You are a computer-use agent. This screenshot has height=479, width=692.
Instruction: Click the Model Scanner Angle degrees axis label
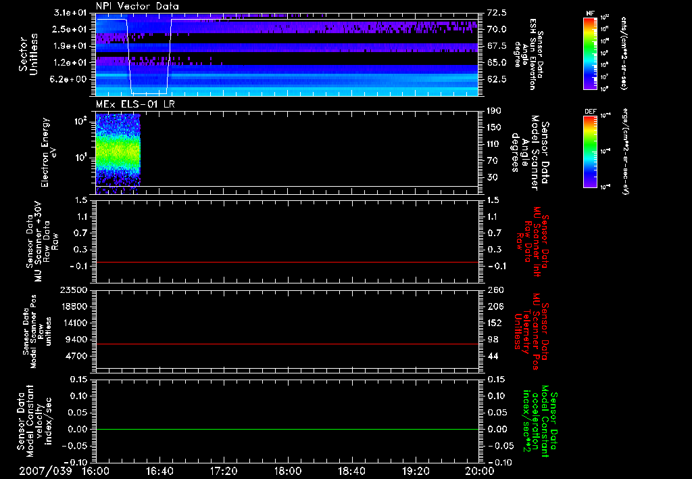tap(530, 152)
